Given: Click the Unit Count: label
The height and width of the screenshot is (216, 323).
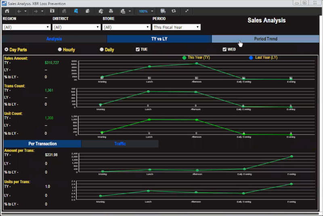Looking at the screenshot, I should click(x=13, y=113).
